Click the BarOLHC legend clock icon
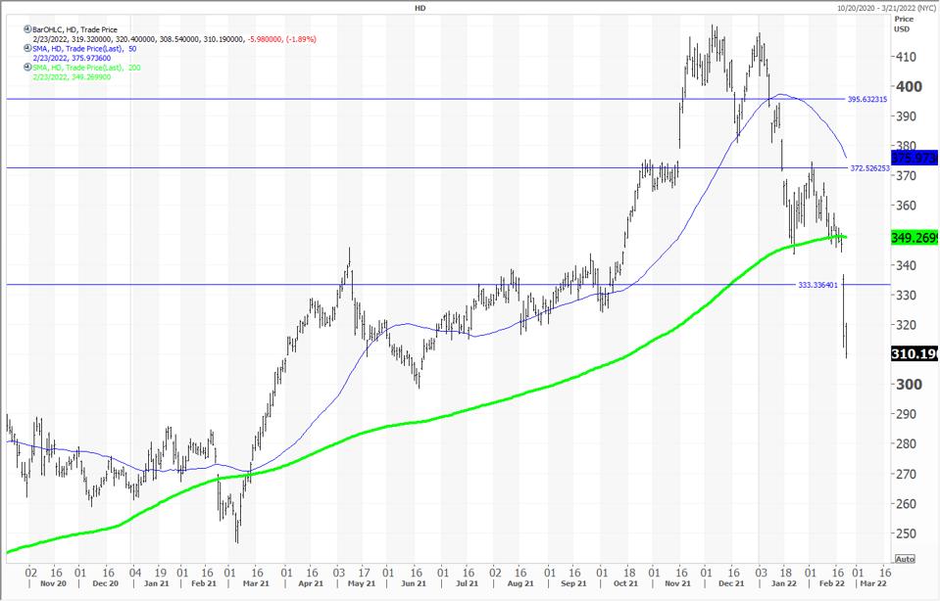The width and height of the screenshot is (940, 601). tap(28, 30)
